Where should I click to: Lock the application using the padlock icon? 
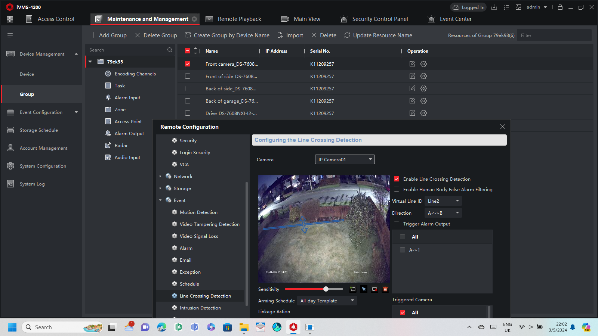point(560,7)
